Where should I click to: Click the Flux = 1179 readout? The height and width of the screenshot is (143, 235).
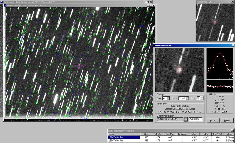(220, 106)
